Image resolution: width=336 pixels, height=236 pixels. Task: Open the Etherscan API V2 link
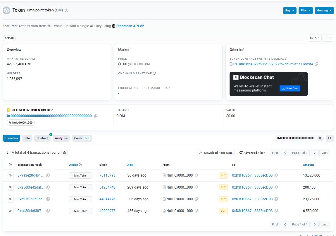130,26
